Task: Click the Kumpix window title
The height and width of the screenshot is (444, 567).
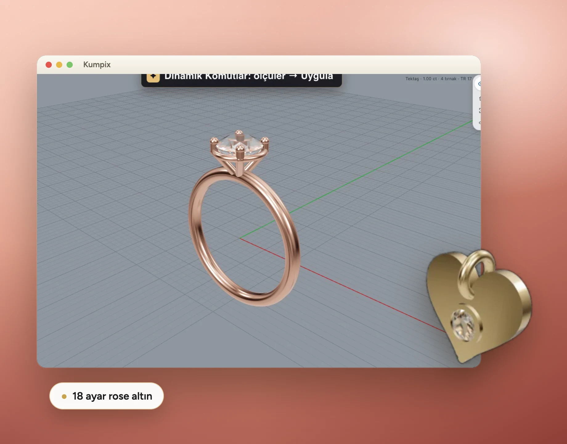Action: (x=97, y=64)
